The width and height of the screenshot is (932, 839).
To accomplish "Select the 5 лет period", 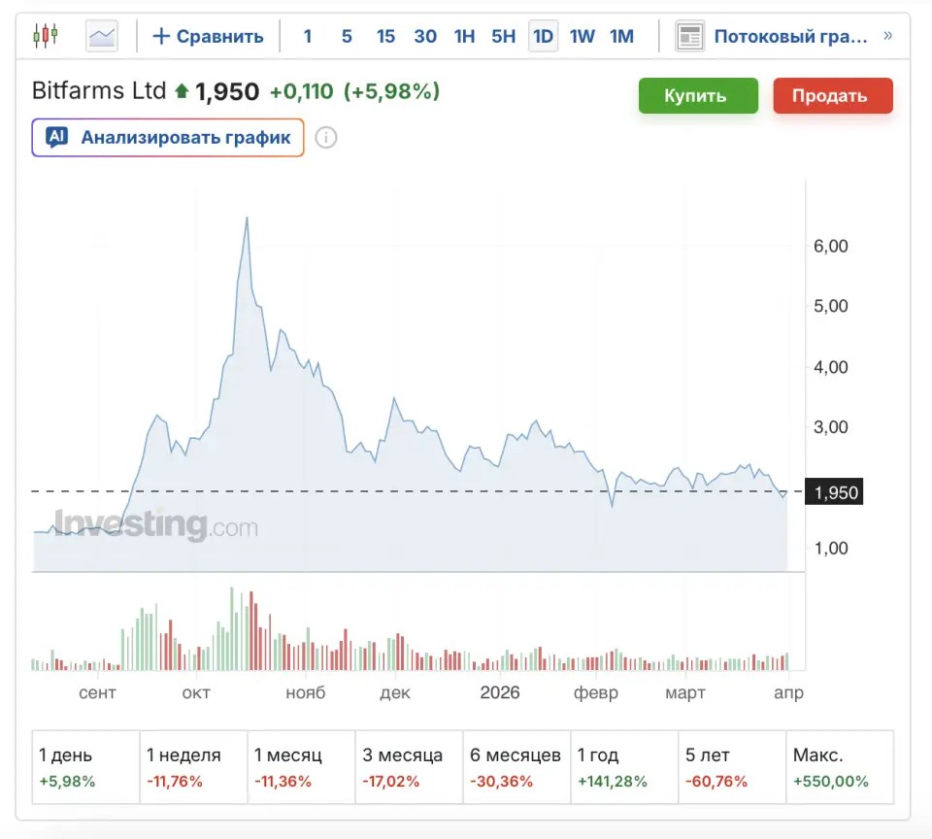I will coord(732,767).
